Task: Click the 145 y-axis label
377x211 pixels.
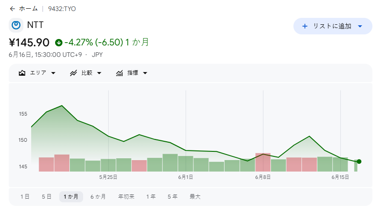Action: (x=23, y=167)
